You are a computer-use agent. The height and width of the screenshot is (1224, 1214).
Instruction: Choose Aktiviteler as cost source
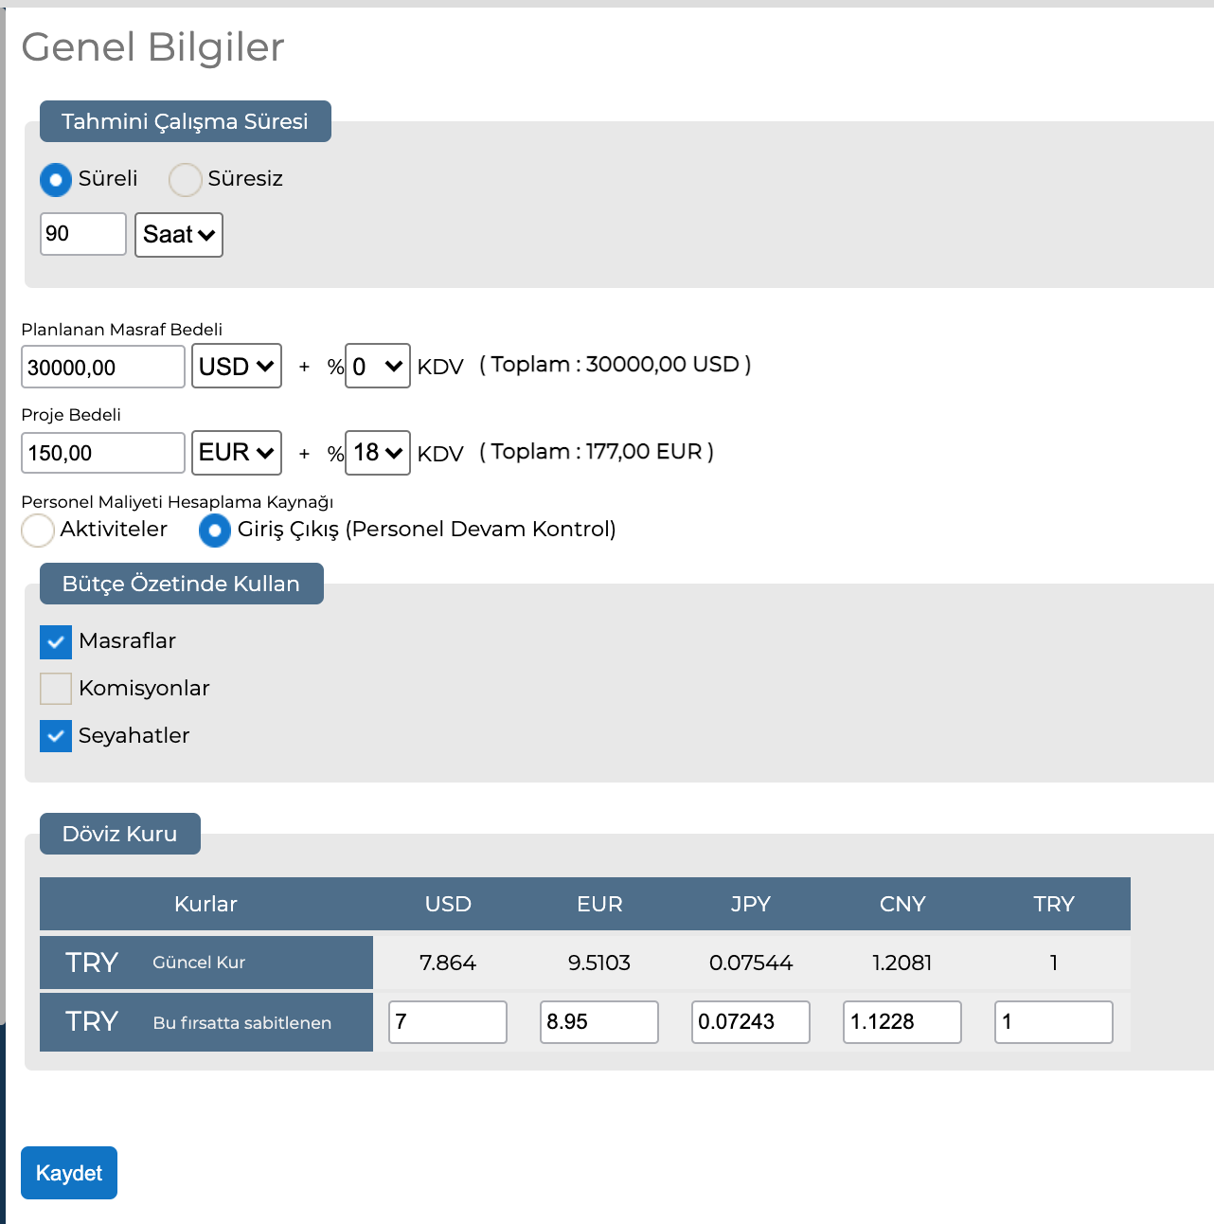(38, 531)
